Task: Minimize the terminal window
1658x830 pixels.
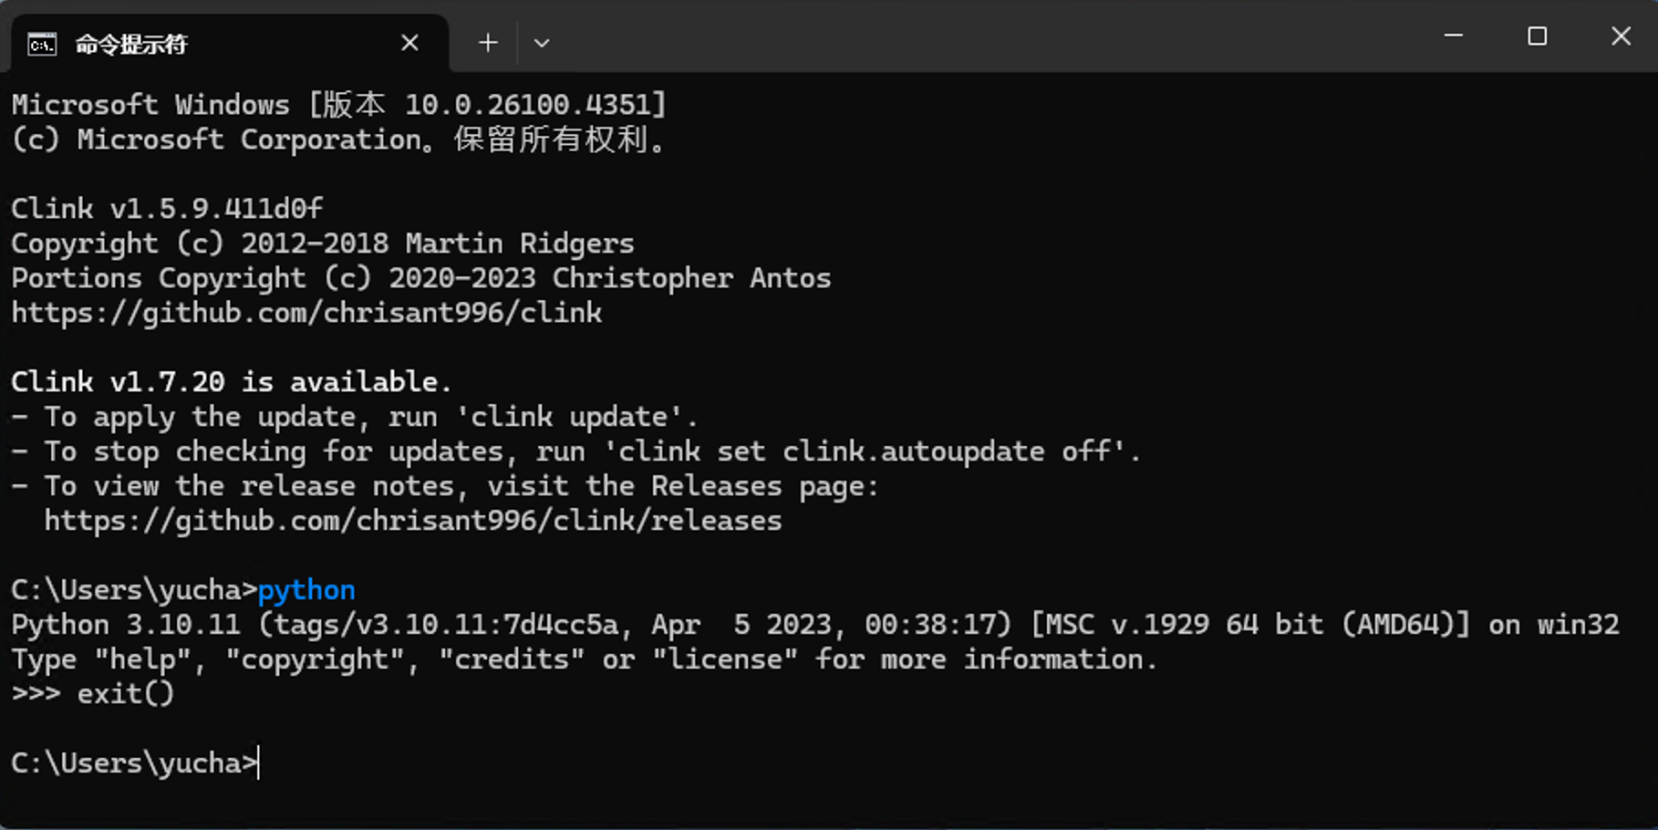Action: tap(1454, 36)
